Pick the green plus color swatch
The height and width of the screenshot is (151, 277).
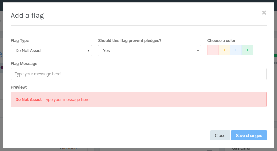click(247, 50)
